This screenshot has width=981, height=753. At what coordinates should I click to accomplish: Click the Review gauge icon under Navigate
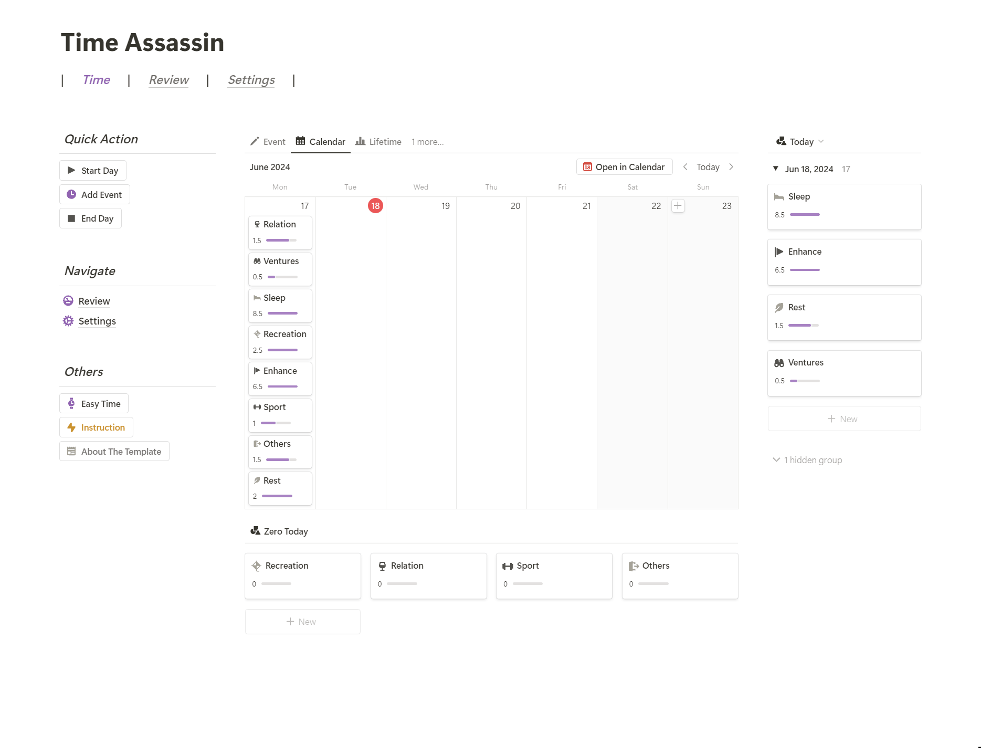68,301
